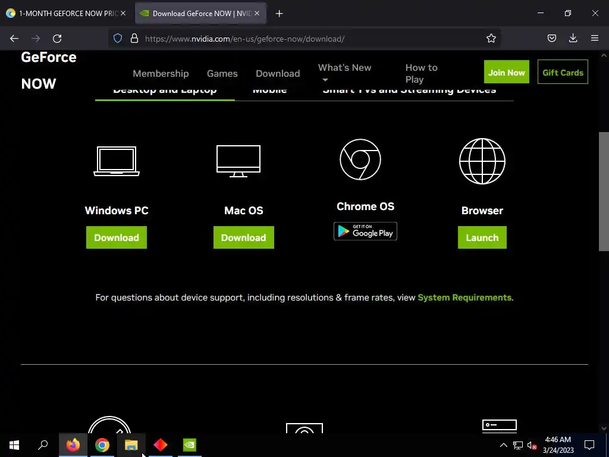Click the page vertical scrollbar thumb

pos(604,192)
